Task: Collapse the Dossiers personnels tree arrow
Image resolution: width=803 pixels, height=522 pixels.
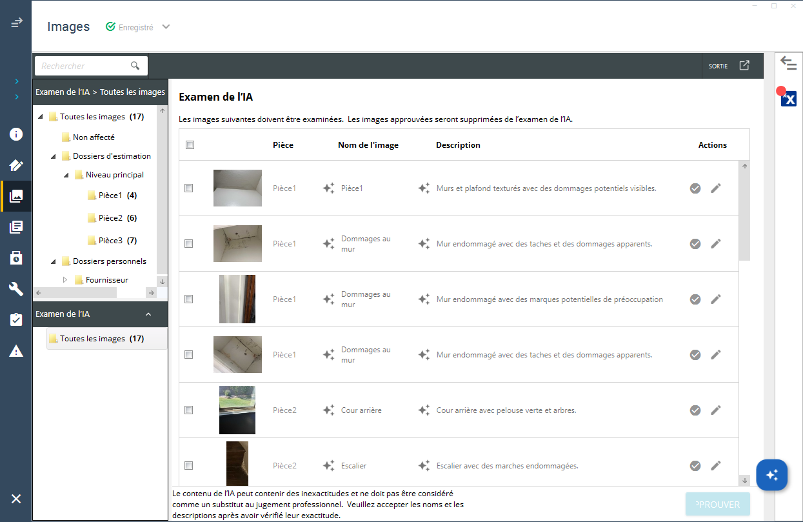Action: [x=54, y=261]
